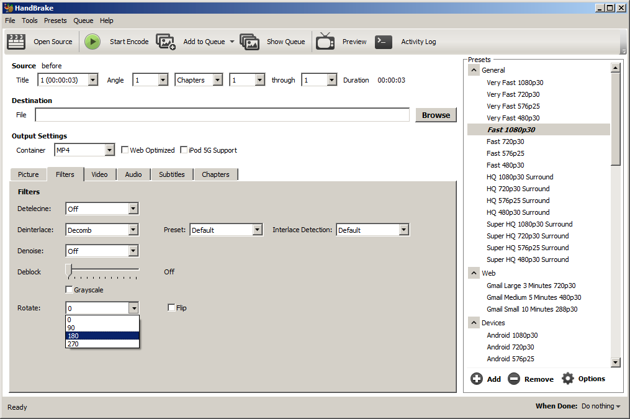Open the start chapter dropdown
The height and width of the screenshot is (419, 630).
coord(260,79)
